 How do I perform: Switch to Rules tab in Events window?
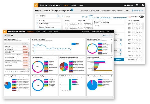coord(81,5)
